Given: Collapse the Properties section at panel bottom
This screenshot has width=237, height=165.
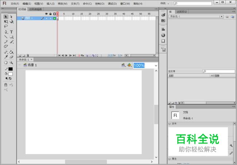Looking at the screenshot, I should click(170, 159).
